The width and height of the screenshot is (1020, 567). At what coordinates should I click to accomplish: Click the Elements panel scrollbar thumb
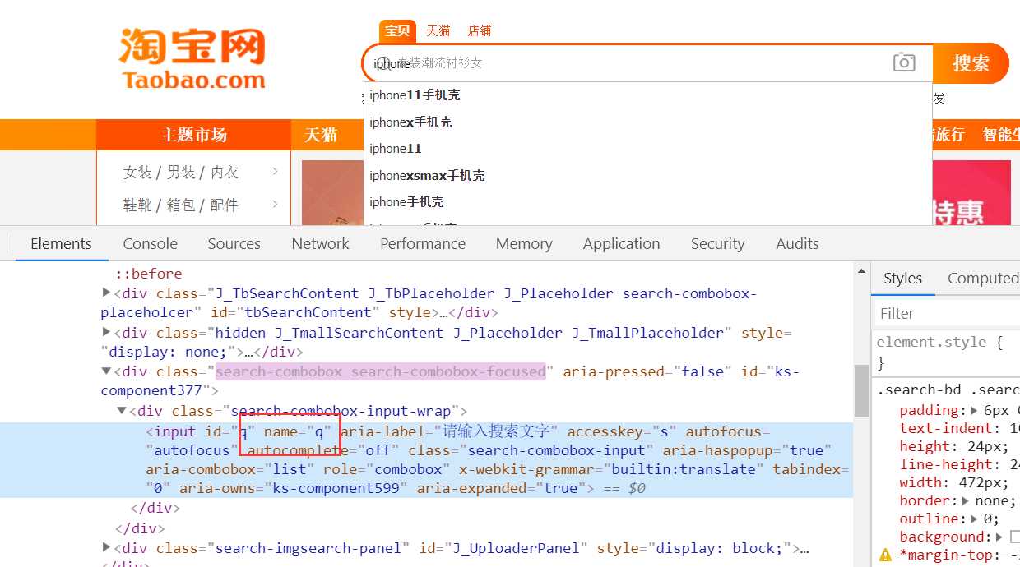[x=861, y=390]
